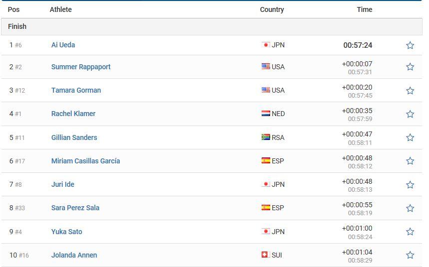Click the Pos column header
The image size is (429, 267).
tap(13, 9)
